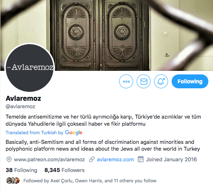The width and height of the screenshot is (213, 193).
Task: Click "Translated from Turkish by" link
Action: 35,132
